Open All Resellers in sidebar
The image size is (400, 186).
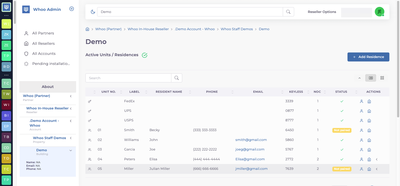(x=43, y=43)
